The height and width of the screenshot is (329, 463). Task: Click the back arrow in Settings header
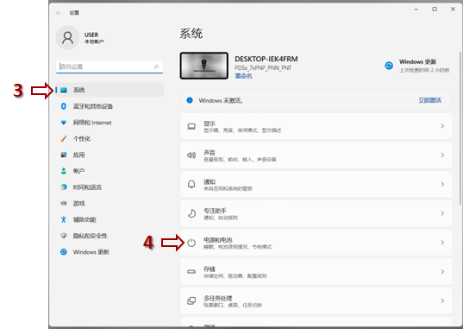59,13
